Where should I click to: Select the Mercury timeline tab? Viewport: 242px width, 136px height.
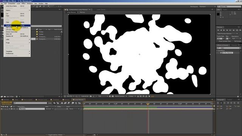coord(66,100)
